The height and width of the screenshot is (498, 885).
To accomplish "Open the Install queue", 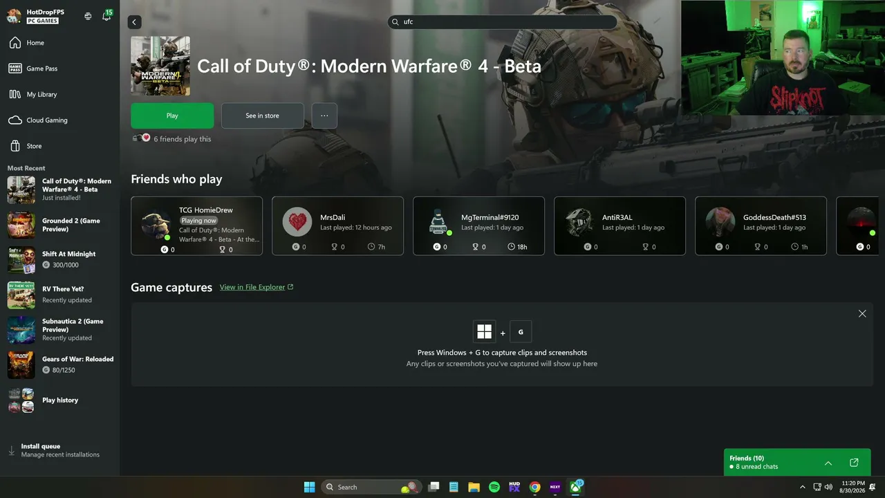I will 59,450.
